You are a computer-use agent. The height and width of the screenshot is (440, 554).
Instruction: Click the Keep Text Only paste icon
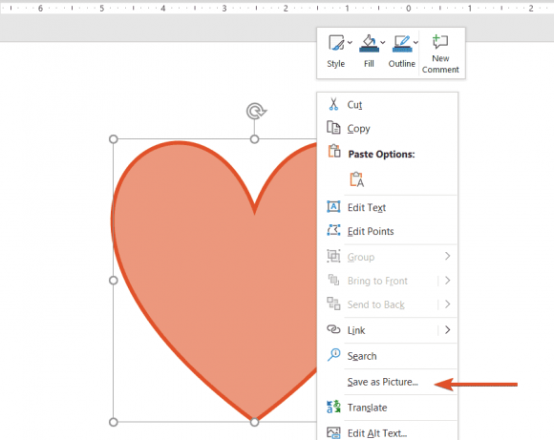(x=357, y=179)
